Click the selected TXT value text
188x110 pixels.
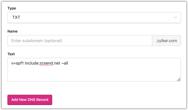click(16, 18)
